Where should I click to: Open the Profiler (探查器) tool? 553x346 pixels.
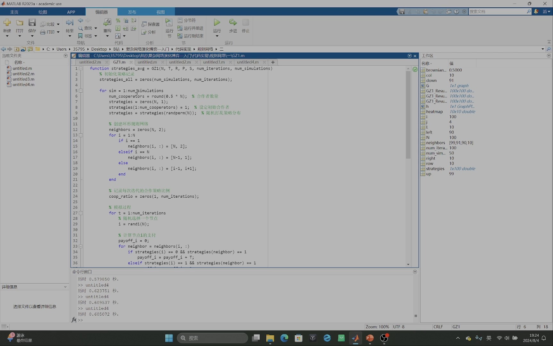150,24
